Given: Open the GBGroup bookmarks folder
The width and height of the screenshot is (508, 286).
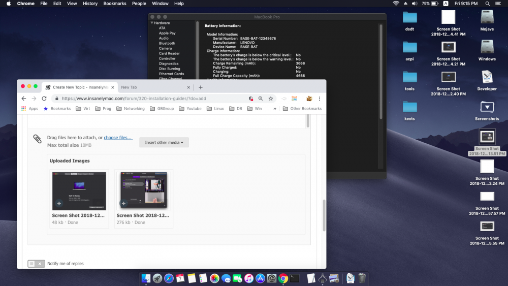Looking at the screenshot, I should (162, 109).
